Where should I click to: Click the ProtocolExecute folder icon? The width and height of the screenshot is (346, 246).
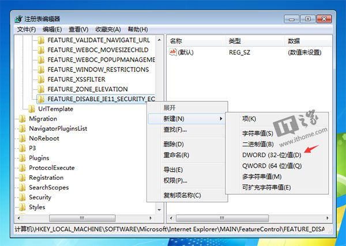coord(22,168)
